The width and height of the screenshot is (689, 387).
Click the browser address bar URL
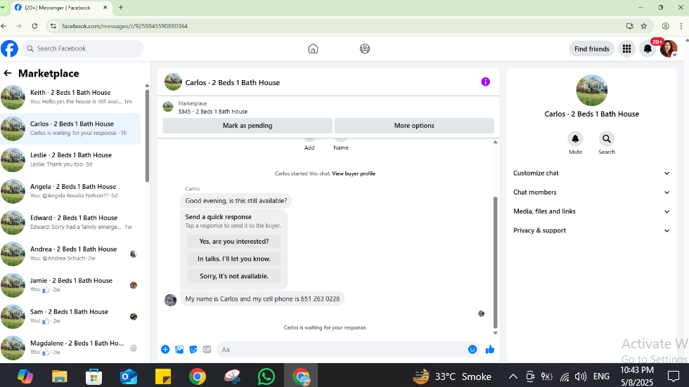pyautogui.click(x=125, y=26)
